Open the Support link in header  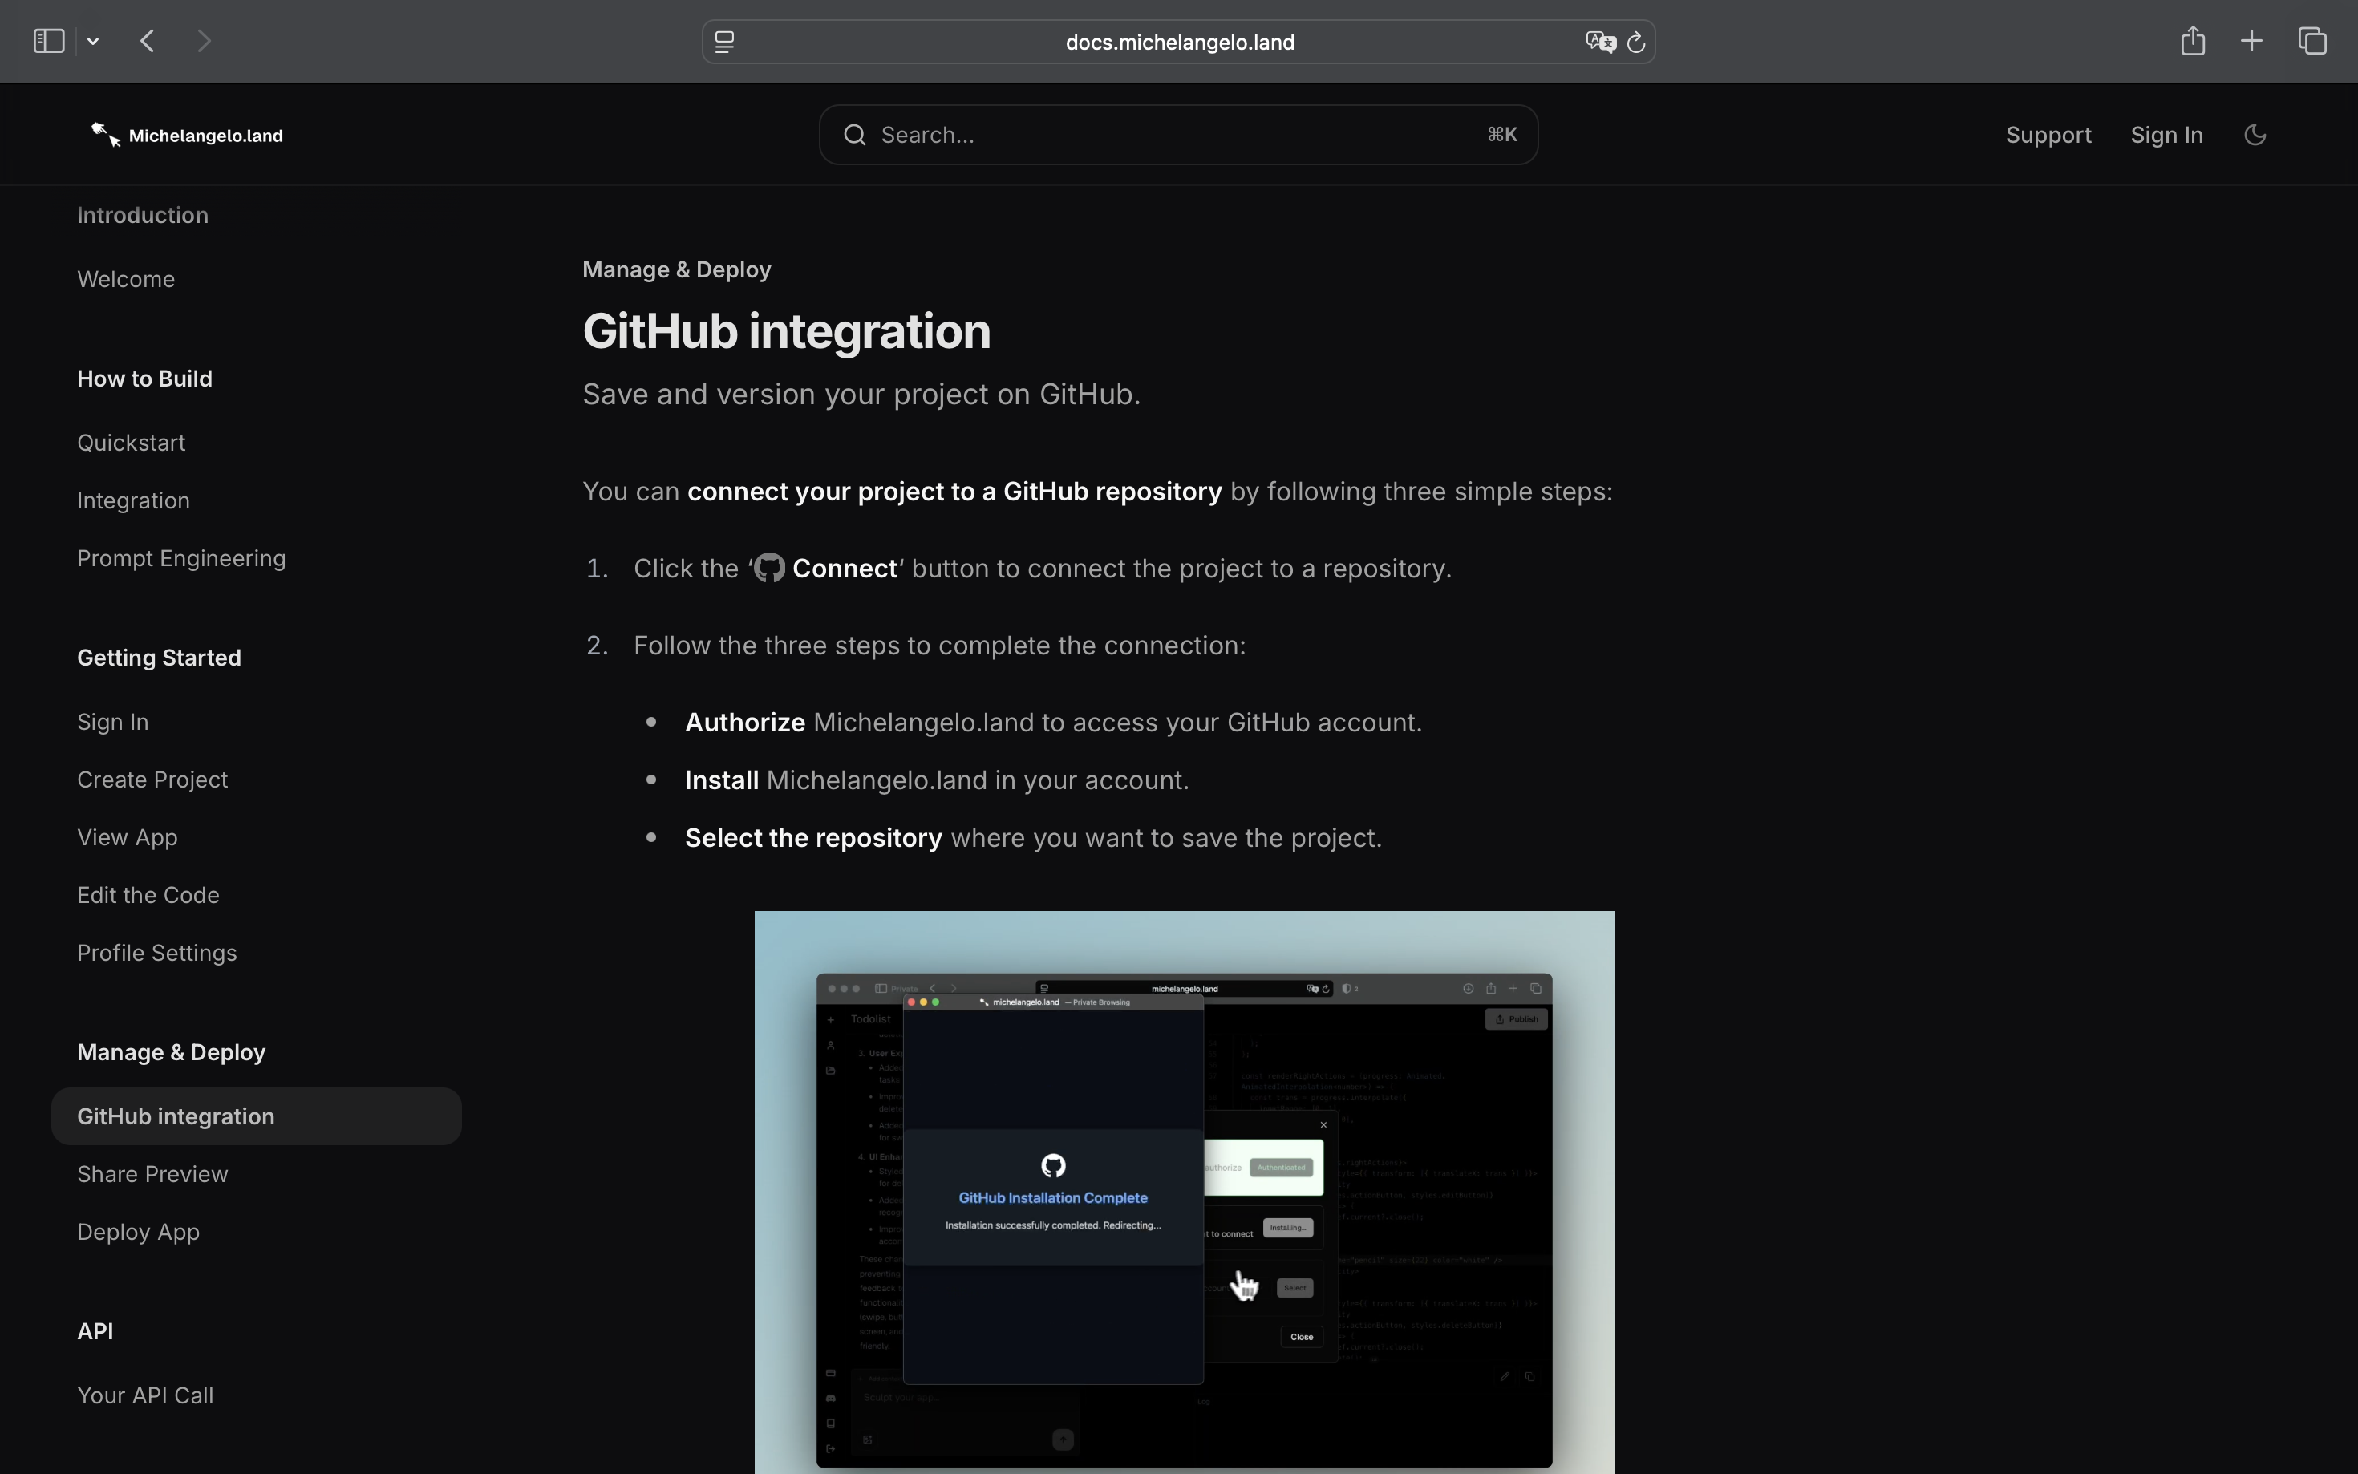pos(2048,135)
